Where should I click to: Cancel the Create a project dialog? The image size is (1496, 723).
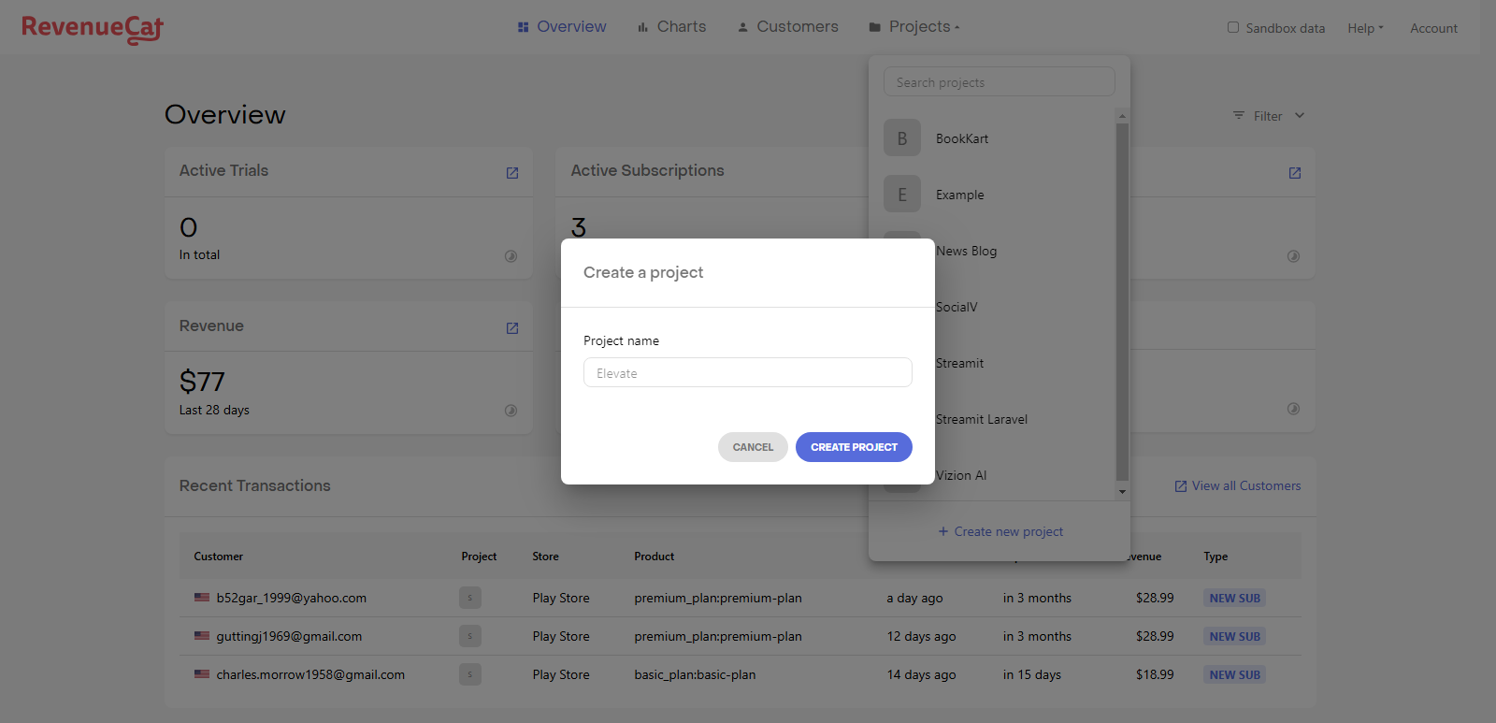click(x=753, y=447)
